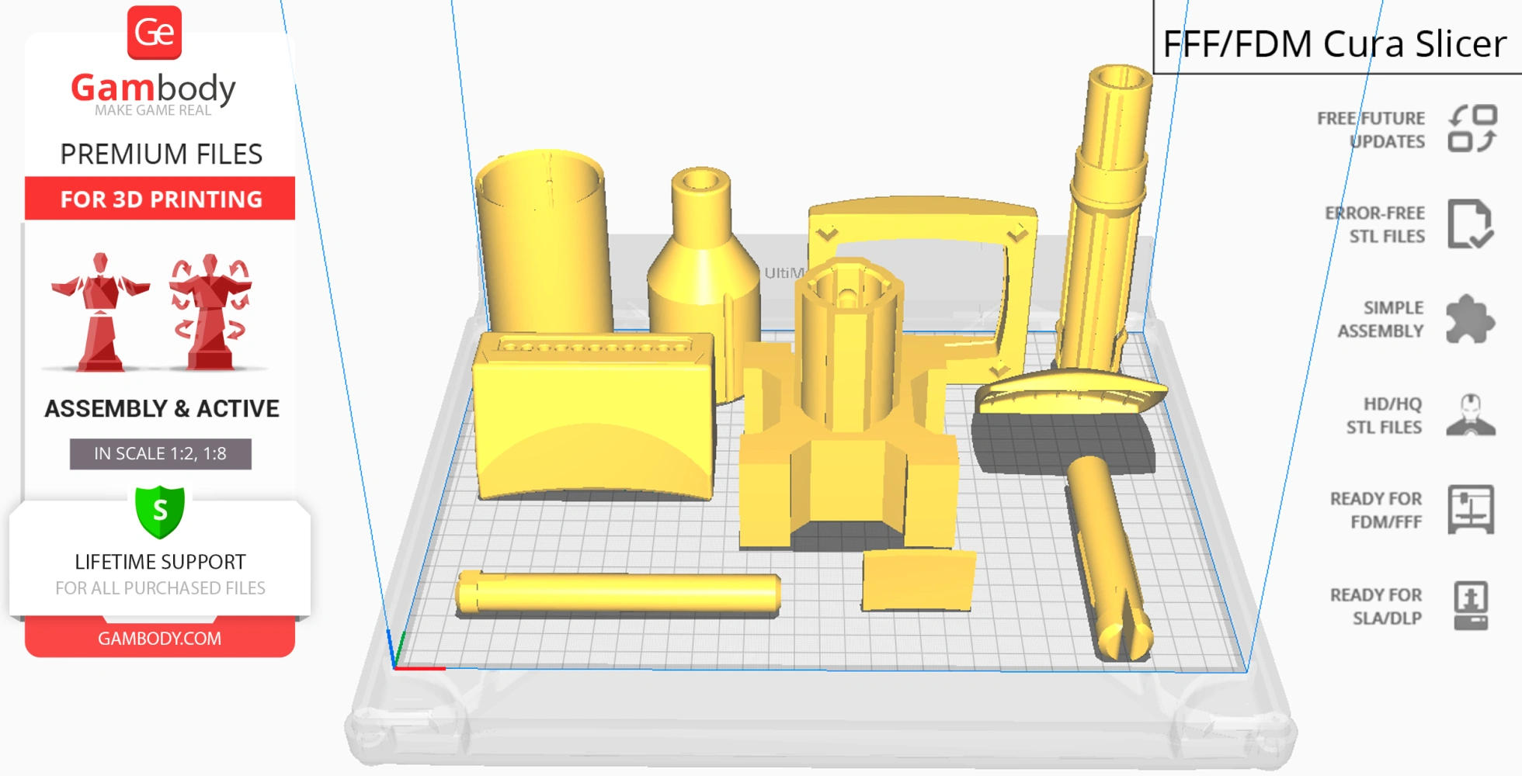Screen dimensions: 1522x776
Task: Open the HD/HQ STL Files figure icon
Action: [x=1472, y=415]
